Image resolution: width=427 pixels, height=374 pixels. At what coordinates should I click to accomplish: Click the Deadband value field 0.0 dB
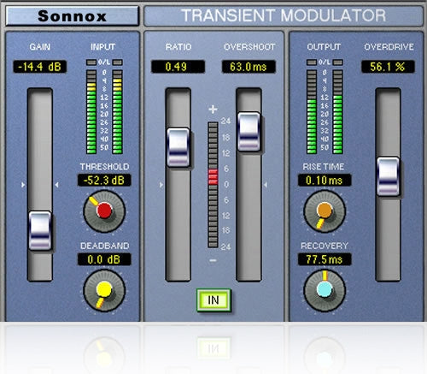coord(104,259)
